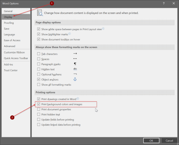This screenshot has width=179, height=145.
Task: Click info icon beside highlighter marks option
Action: pos(70,34)
